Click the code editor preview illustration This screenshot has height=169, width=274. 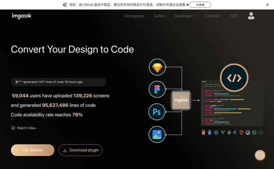click(232, 103)
